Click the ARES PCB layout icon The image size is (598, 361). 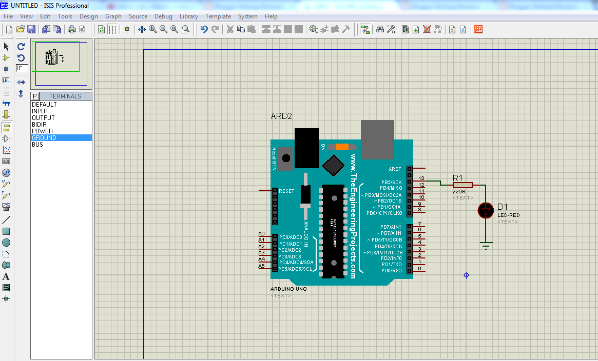pyautogui.click(x=478, y=29)
